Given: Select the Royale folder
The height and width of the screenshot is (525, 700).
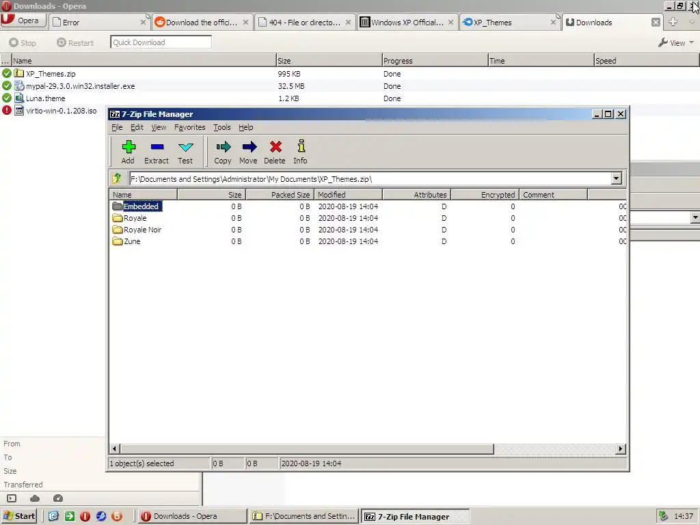Looking at the screenshot, I should [135, 218].
